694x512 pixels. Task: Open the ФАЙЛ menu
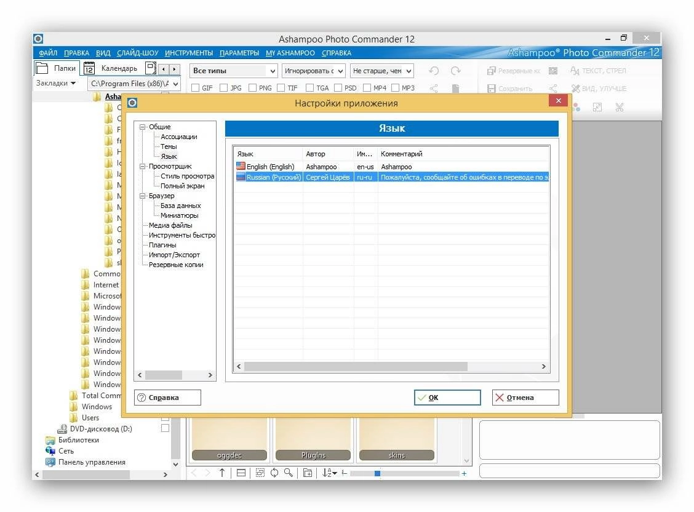coord(48,53)
